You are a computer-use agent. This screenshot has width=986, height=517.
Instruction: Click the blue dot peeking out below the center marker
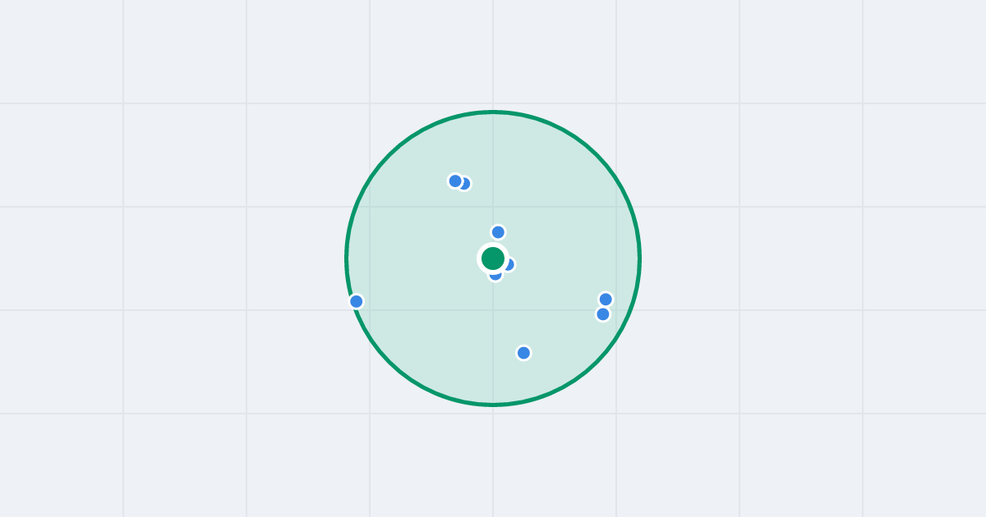pos(495,277)
